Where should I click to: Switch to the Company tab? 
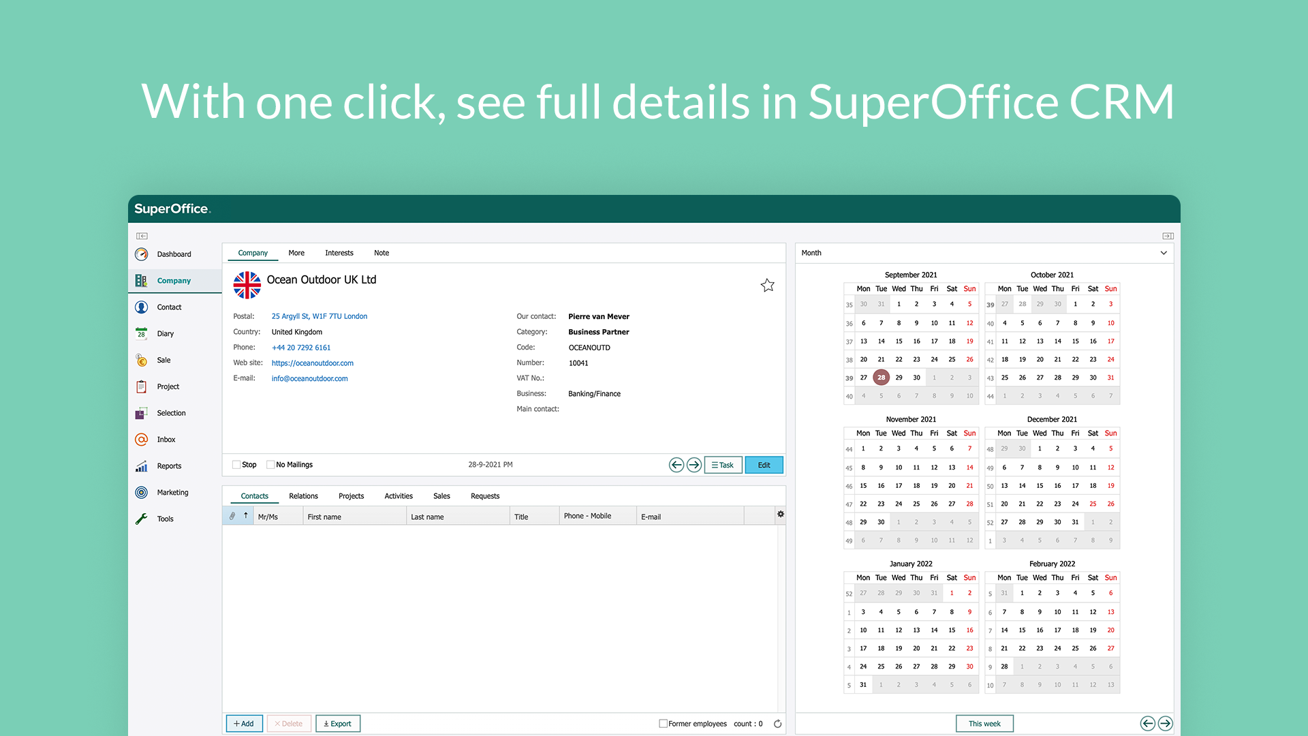pyautogui.click(x=253, y=253)
